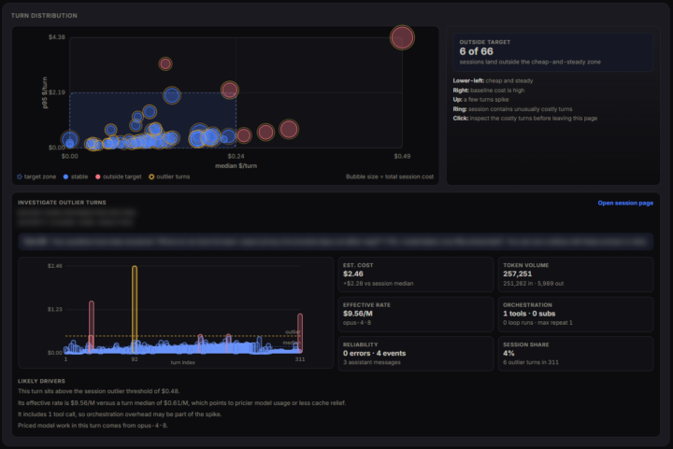
Task: Click the ORCHESTRATION '1 tools · 0 subs' value
Action: [x=529, y=314]
